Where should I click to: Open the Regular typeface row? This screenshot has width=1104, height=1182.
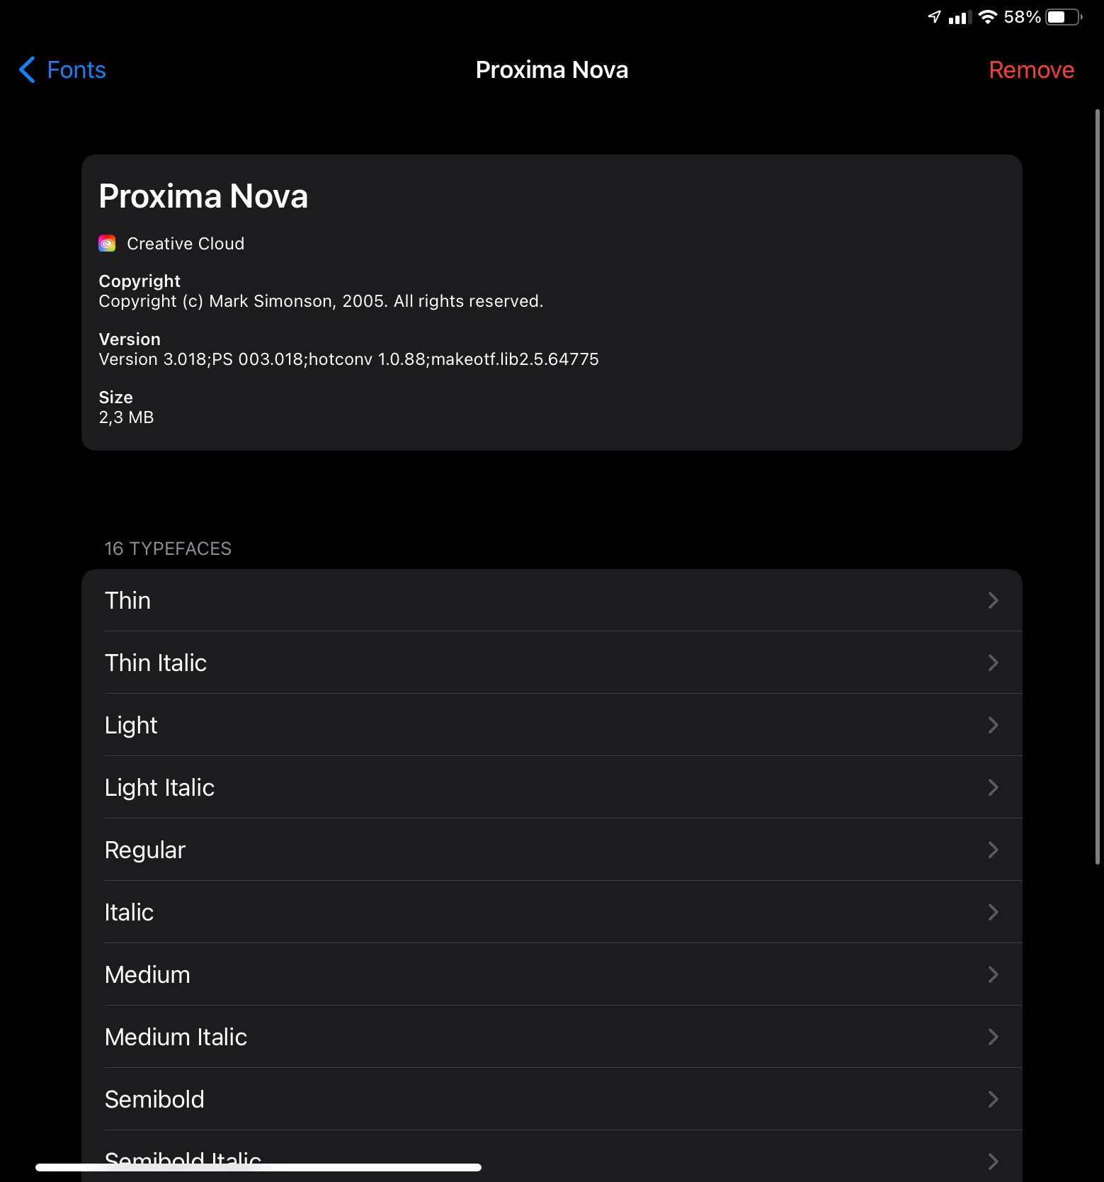(x=552, y=850)
